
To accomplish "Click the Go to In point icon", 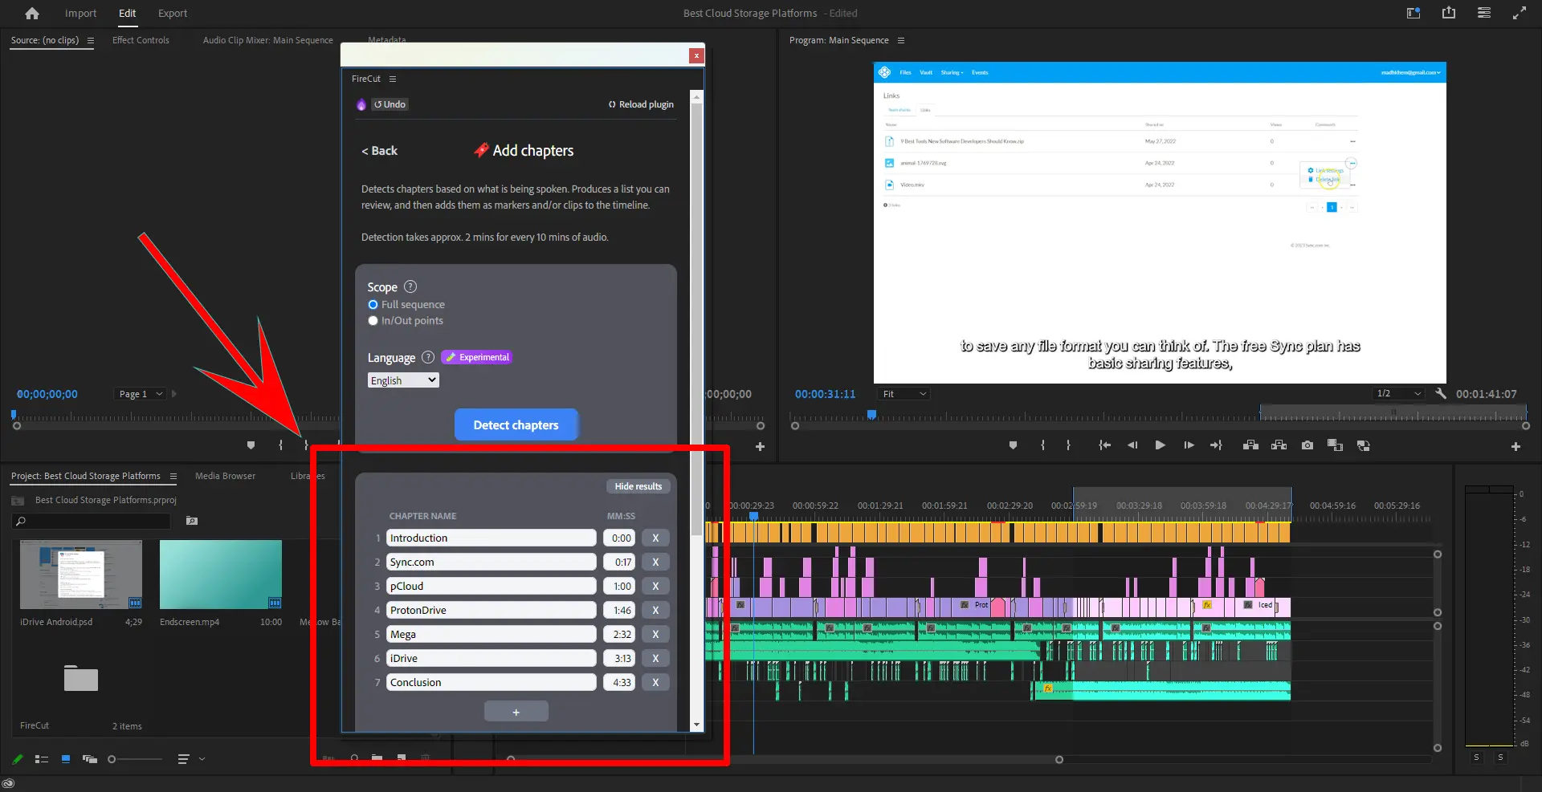I will 1104,445.
